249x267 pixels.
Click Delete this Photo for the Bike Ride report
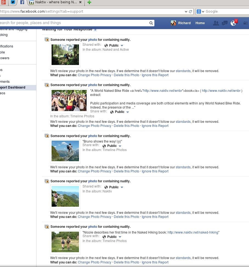tap(126, 126)
